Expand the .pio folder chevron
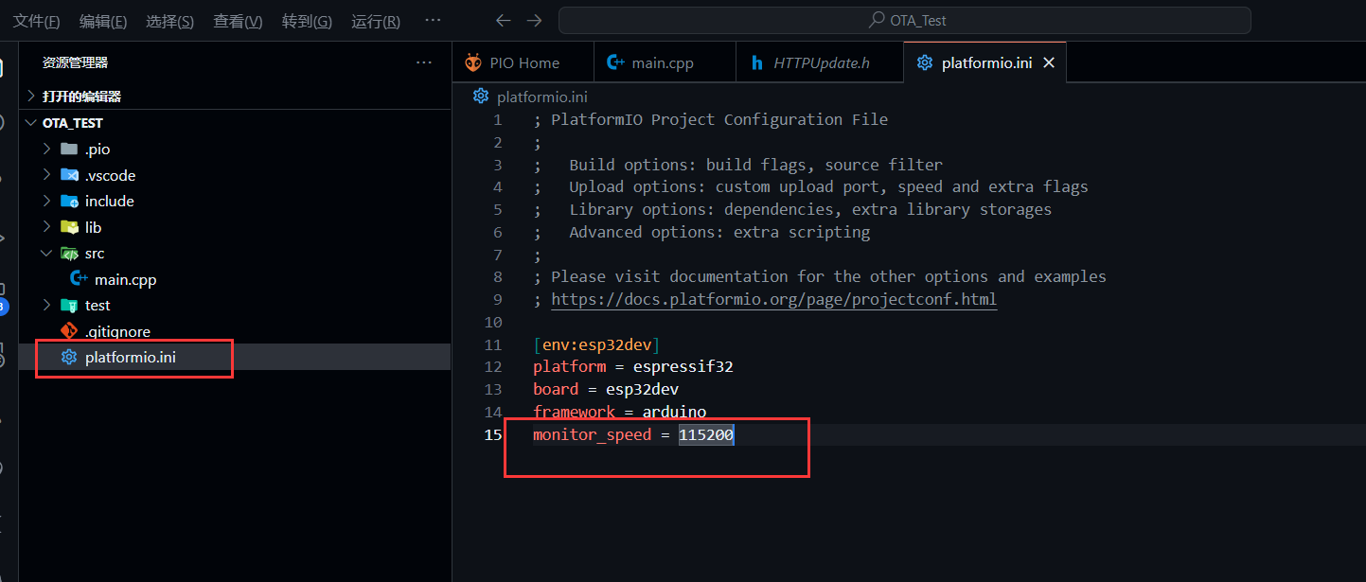The image size is (1366, 582). click(47, 149)
